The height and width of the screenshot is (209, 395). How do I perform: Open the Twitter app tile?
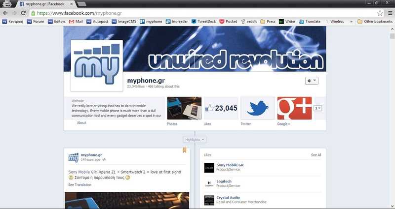click(257, 108)
